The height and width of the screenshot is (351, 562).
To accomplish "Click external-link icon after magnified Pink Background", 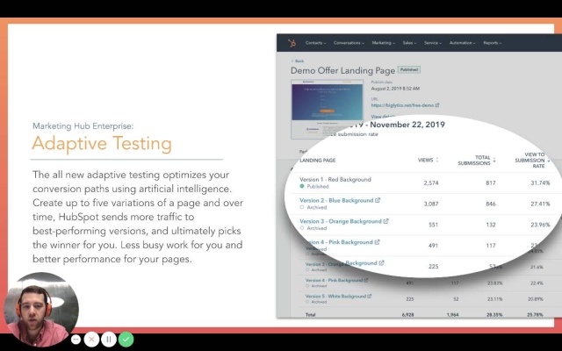I will [377, 242].
